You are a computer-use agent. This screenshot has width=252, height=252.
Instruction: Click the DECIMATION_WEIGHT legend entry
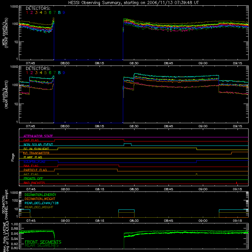(40, 199)
